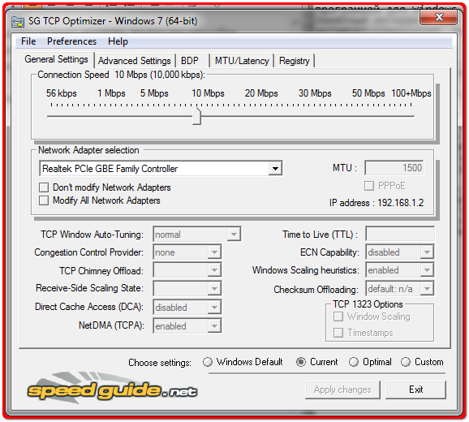This screenshot has width=469, height=422.
Task: Select the Custom settings radio button
Action: 406,362
